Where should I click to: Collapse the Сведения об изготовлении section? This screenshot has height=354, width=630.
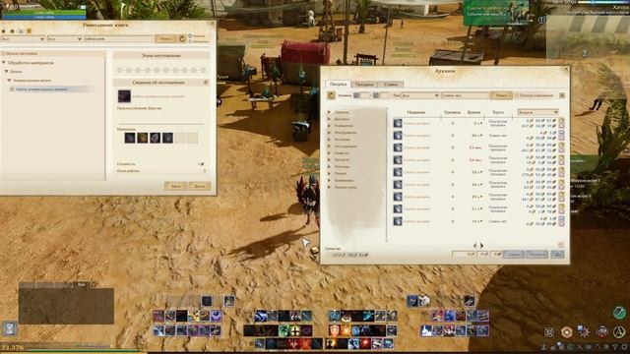click(206, 83)
